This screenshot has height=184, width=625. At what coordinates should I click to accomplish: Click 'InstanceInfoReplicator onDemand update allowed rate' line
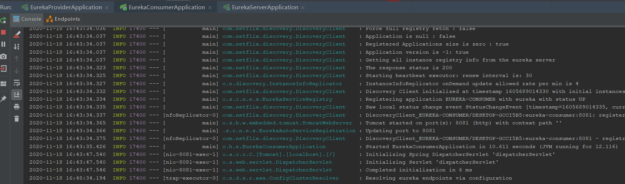(472, 84)
